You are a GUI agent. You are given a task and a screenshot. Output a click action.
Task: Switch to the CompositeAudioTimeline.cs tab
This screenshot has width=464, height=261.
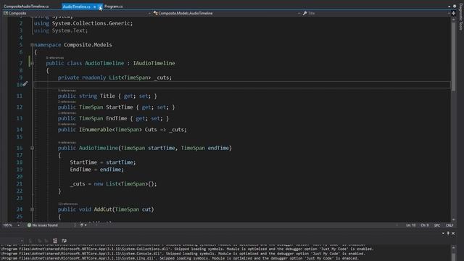pyautogui.click(x=26, y=7)
